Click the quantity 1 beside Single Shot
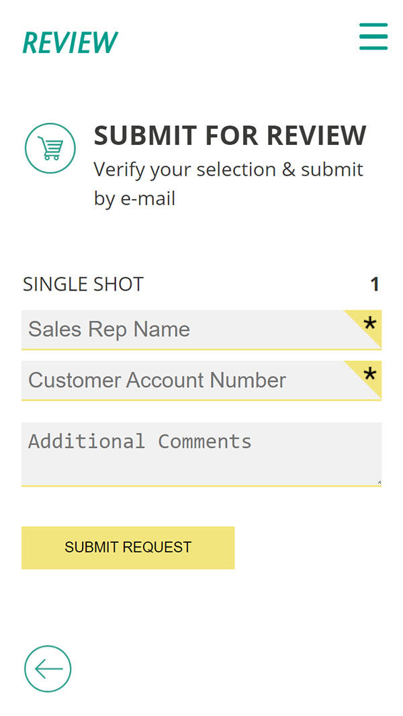The height and width of the screenshot is (716, 403). coord(375,285)
